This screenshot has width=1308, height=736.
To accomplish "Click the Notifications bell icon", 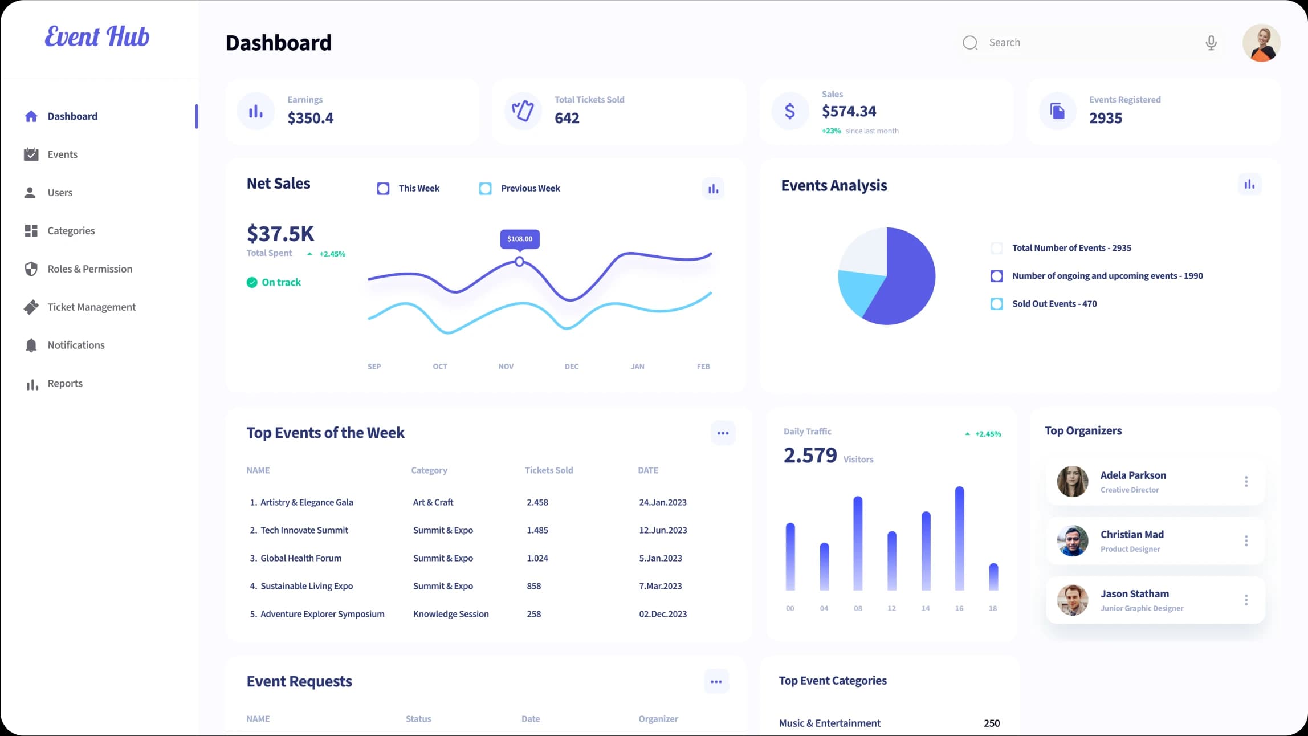I will point(31,345).
